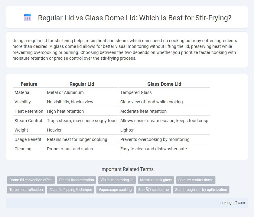Click the calendar grid icon beside the title
This screenshot has width=254, height=217.
(28, 18)
